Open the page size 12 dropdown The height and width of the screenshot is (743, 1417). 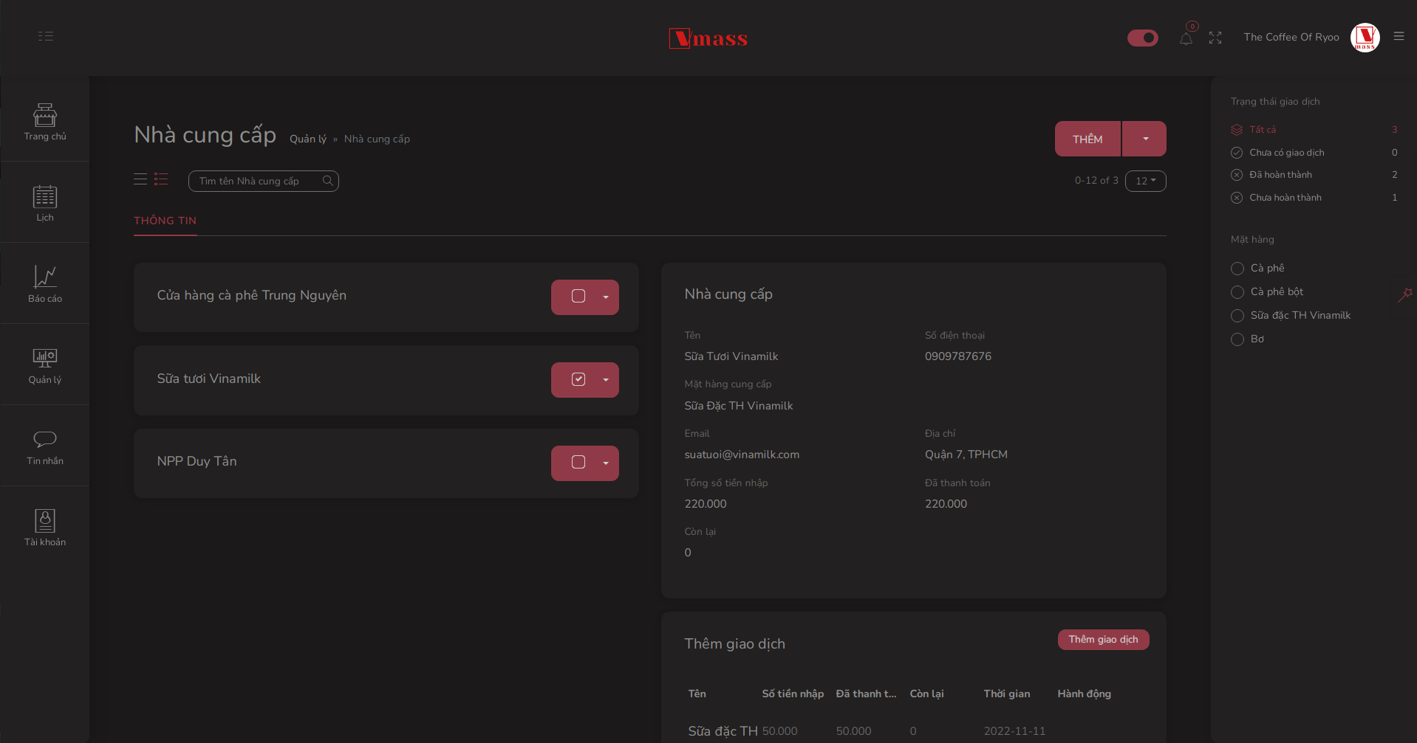click(1145, 181)
